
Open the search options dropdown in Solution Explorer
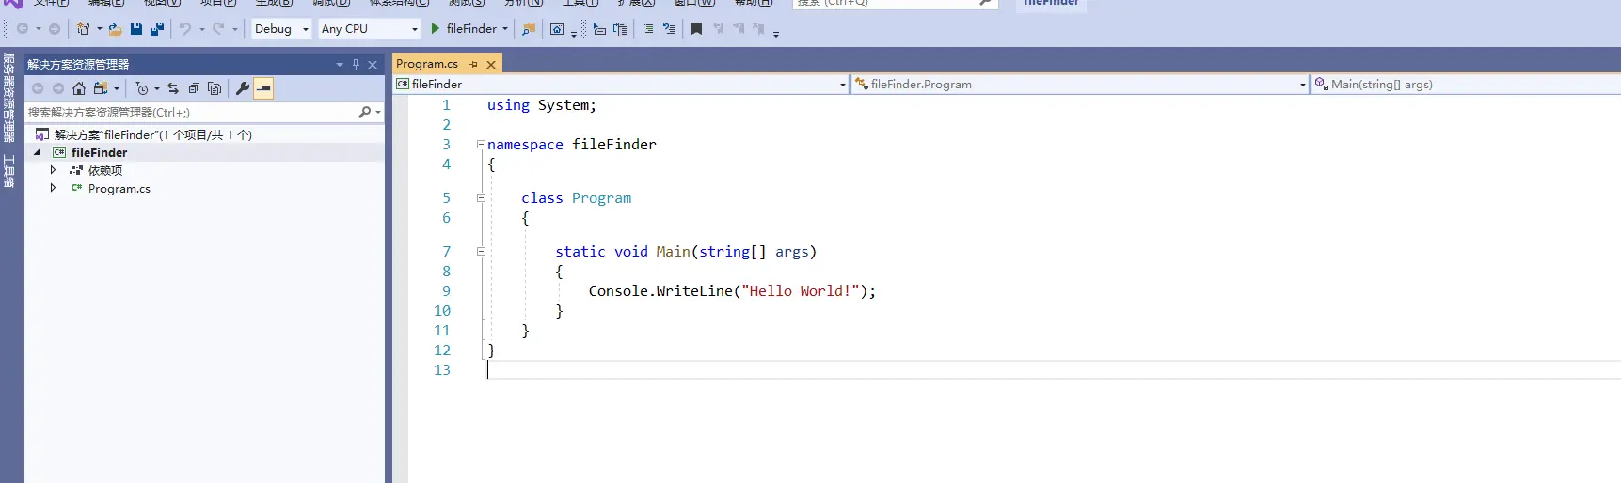point(378,112)
